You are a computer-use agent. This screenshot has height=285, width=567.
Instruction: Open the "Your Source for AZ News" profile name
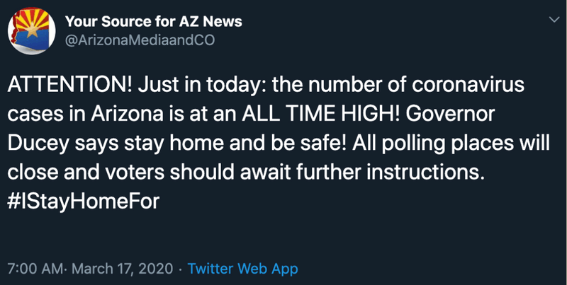(153, 21)
